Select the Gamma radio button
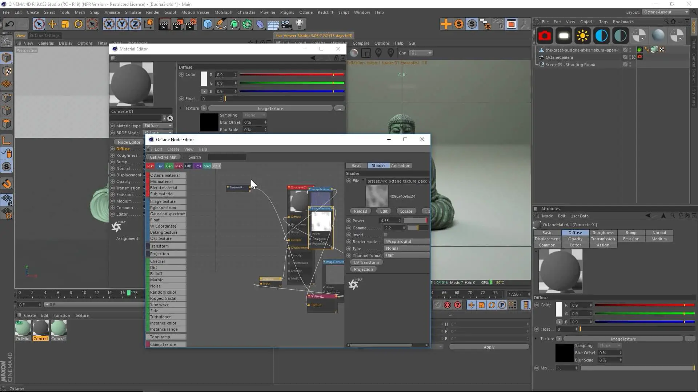The width and height of the screenshot is (698, 392). tap(349, 228)
